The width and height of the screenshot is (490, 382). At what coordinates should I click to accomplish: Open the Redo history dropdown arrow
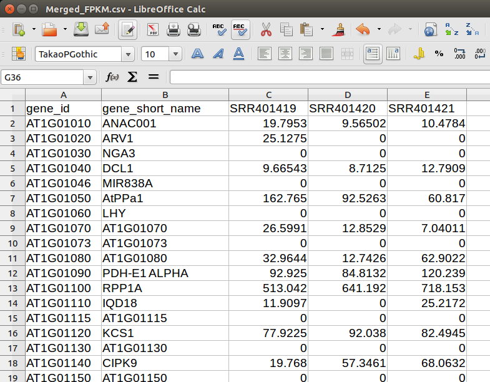410,29
